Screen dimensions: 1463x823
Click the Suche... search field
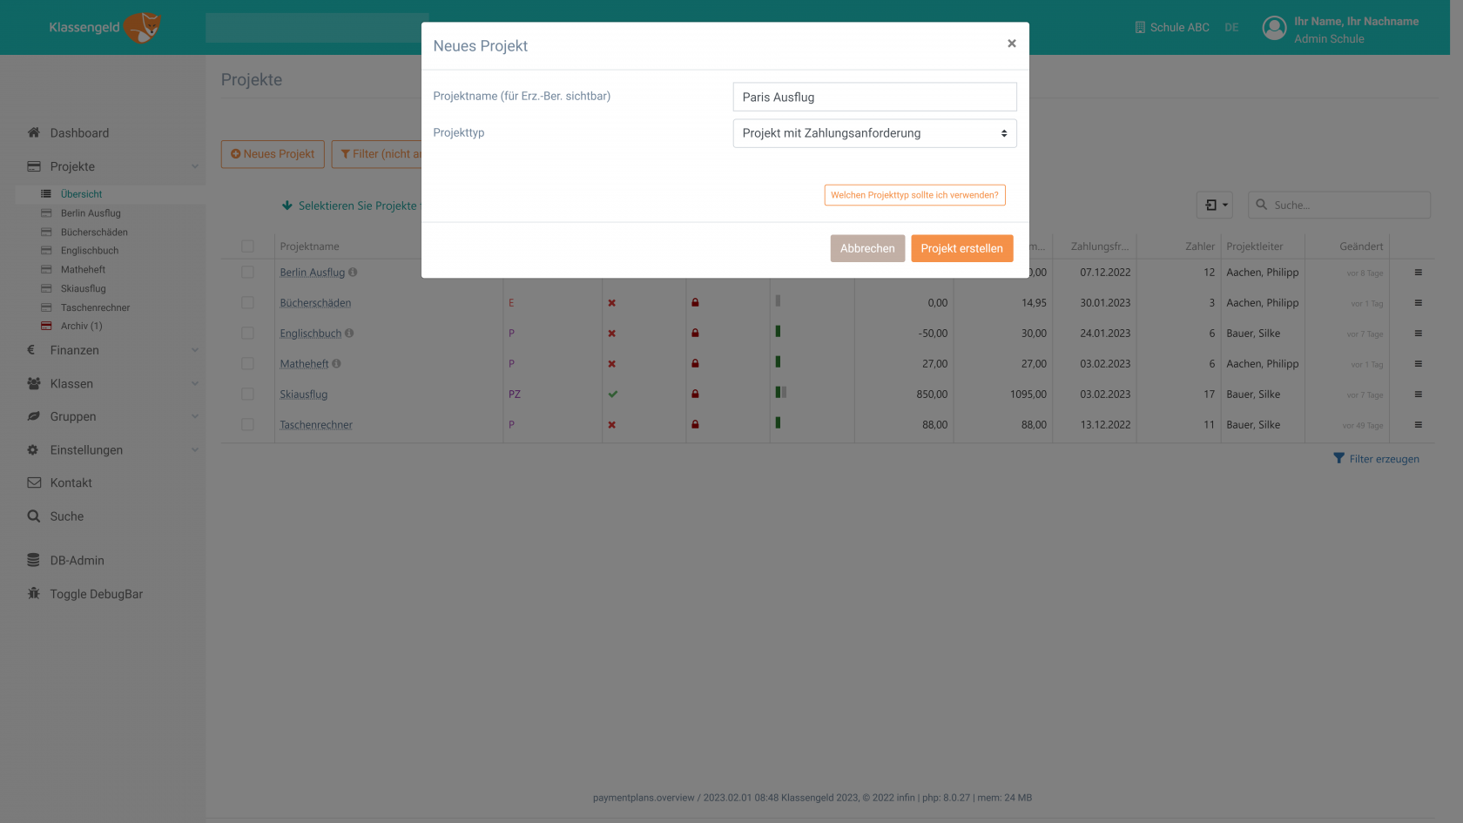(x=1339, y=206)
